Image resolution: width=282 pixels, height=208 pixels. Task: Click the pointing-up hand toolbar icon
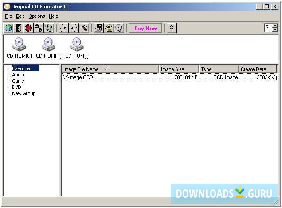(63, 28)
